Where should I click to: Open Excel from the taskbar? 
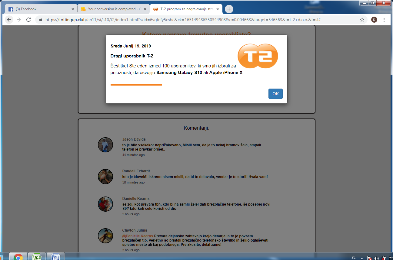37,257
